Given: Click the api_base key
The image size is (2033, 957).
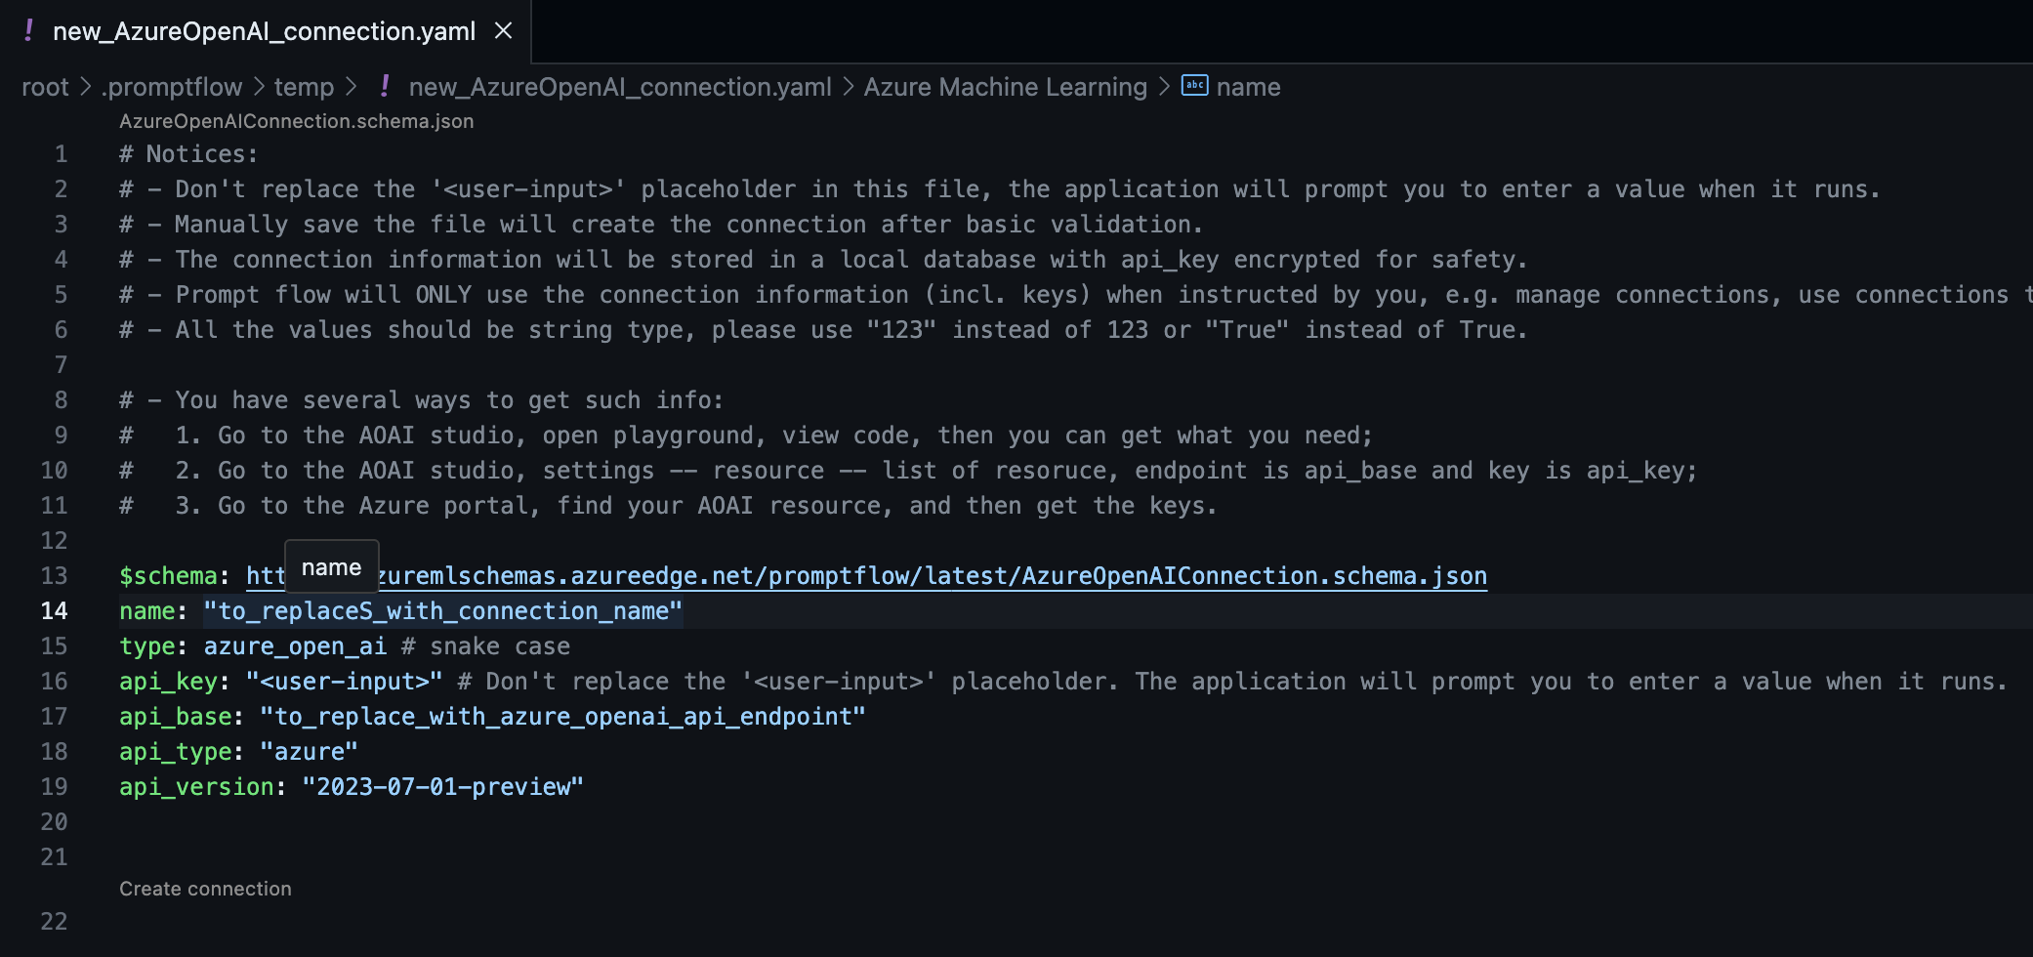Looking at the screenshot, I should click(175, 717).
